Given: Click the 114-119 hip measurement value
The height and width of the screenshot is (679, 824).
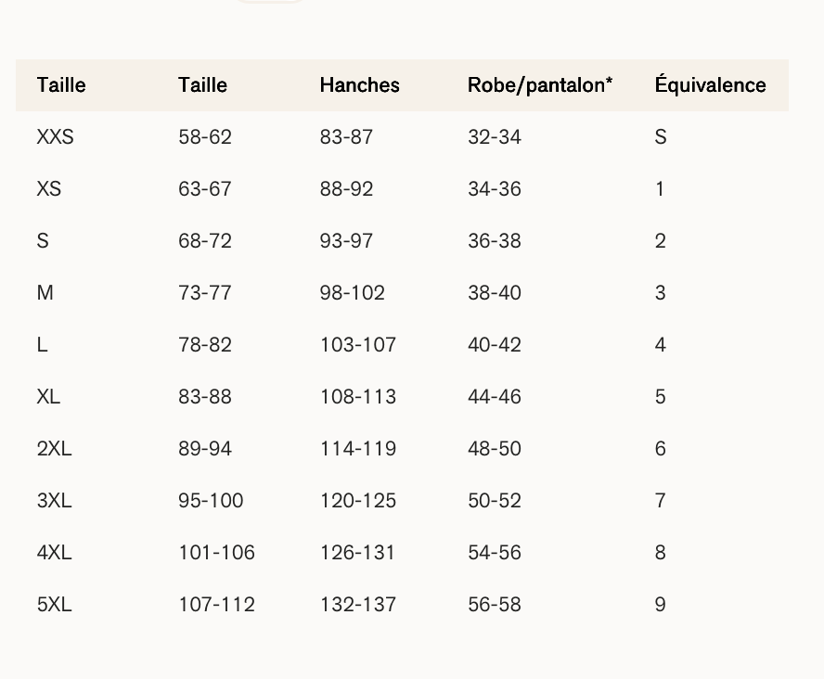Looking at the screenshot, I should [357, 449].
